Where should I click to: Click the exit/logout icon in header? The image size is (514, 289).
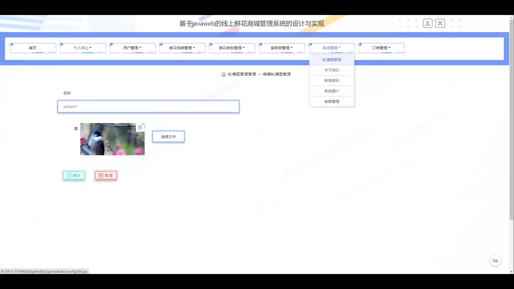[x=440, y=24]
